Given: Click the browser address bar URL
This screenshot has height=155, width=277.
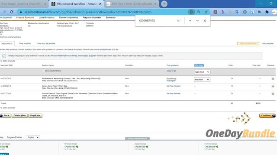Looking at the screenshot, I should tap(88, 12).
